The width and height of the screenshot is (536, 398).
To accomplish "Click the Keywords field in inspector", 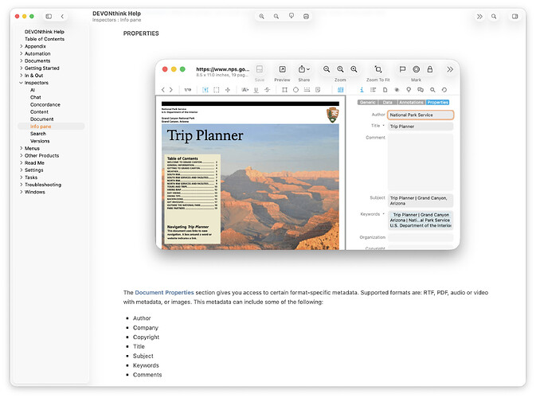I will tap(421, 220).
